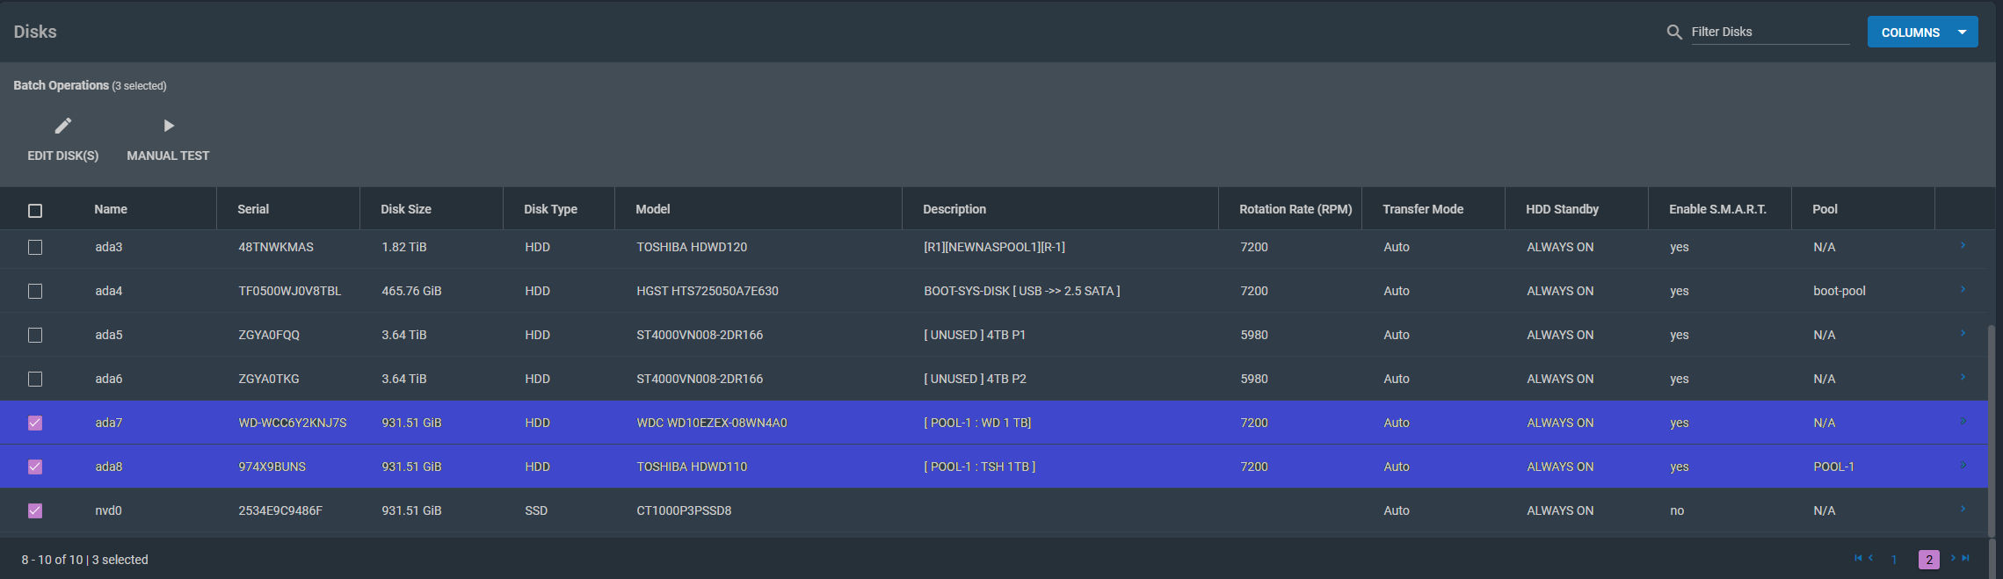This screenshot has height=579, width=2003.
Task: Click the search magnifier icon
Action: [1674, 33]
